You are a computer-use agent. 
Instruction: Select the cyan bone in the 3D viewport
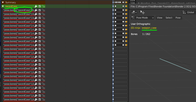pos(175,65)
